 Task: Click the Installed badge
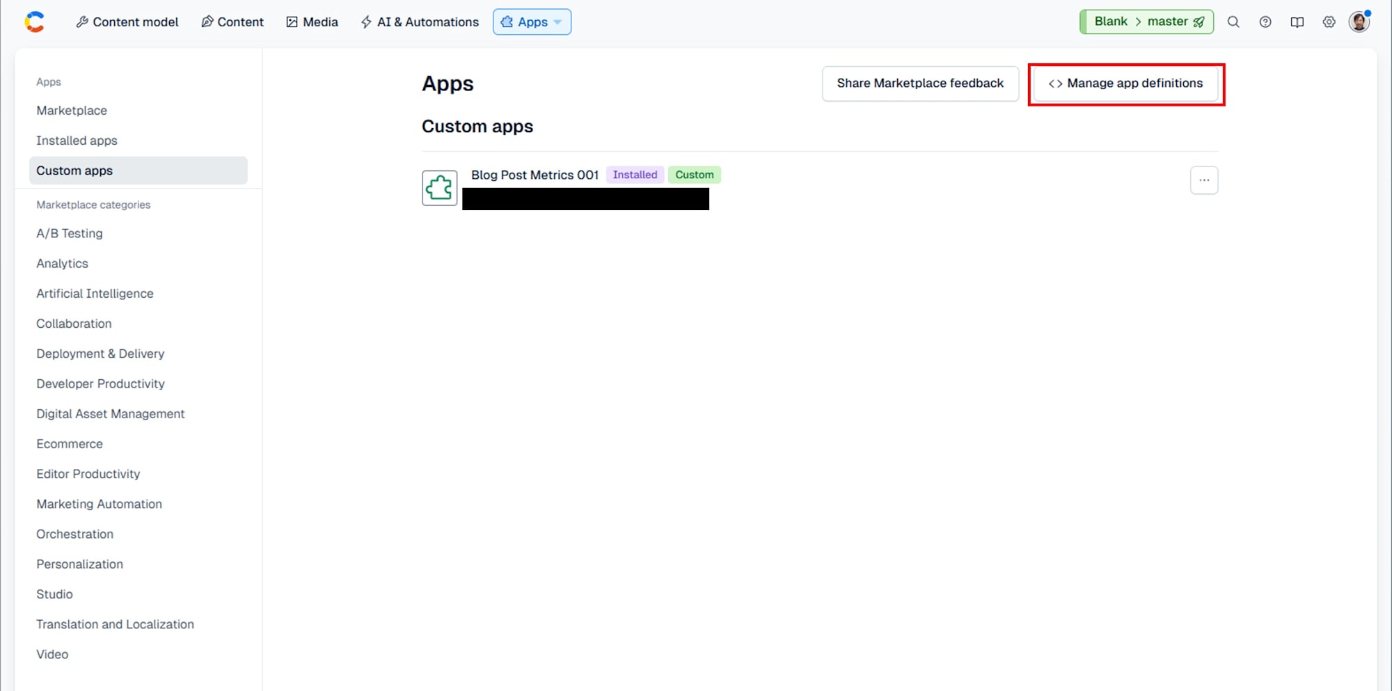[635, 175]
